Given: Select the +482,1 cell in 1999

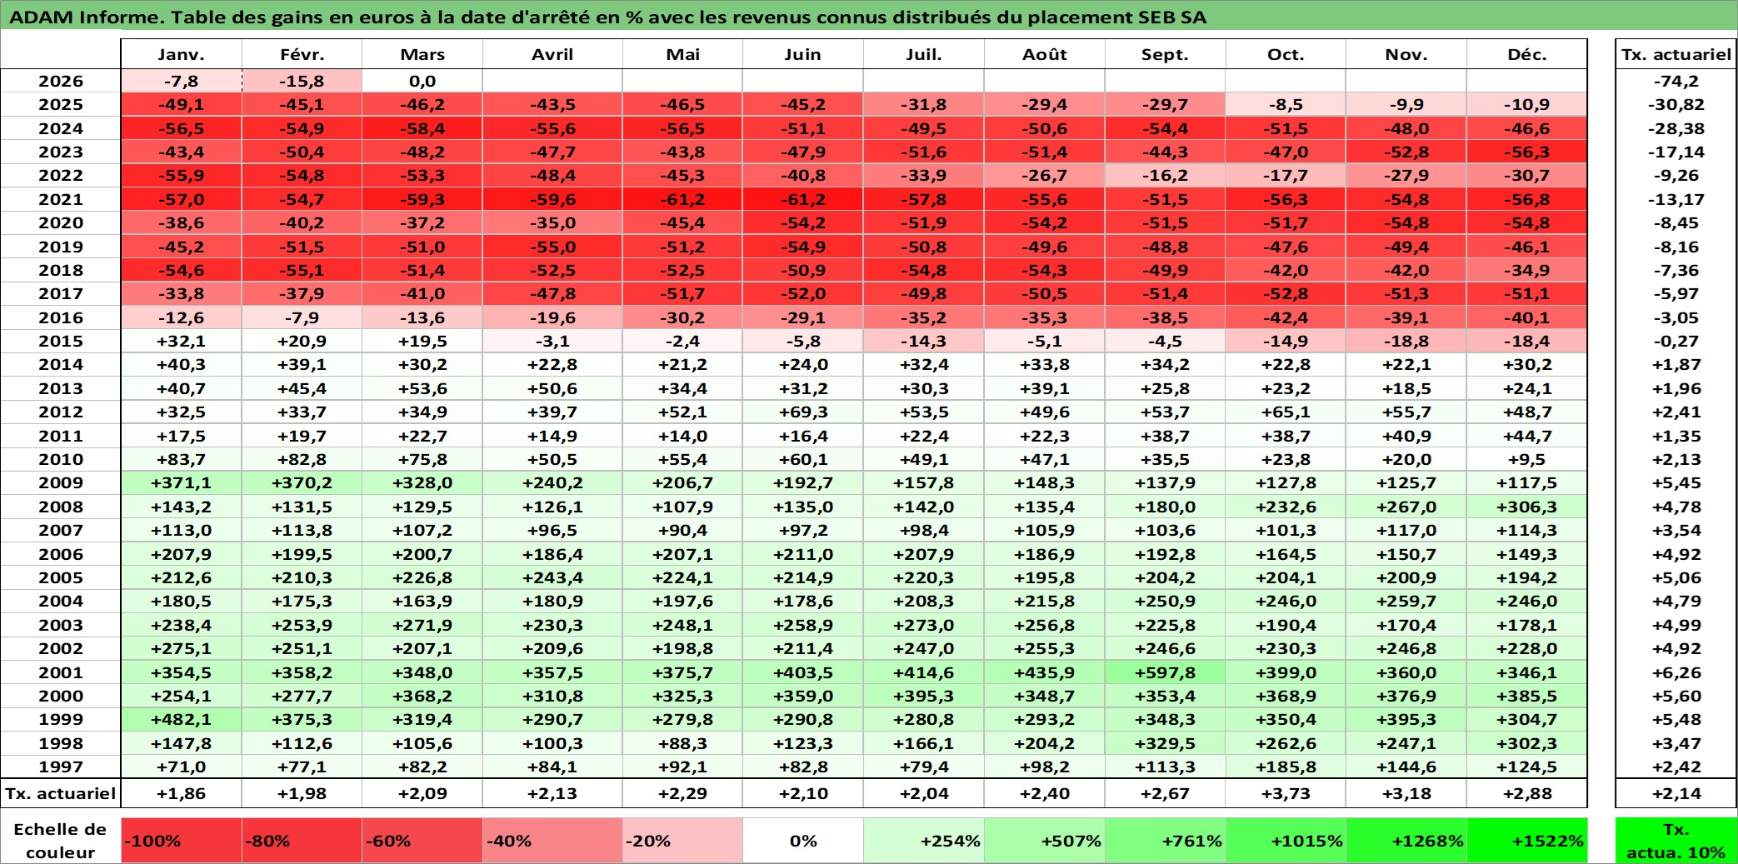Looking at the screenshot, I should point(182,719).
